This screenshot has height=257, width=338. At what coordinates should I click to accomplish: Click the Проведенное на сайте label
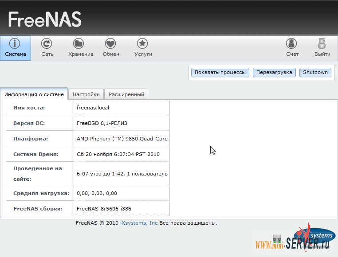pyautogui.click(x=38, y=174)
